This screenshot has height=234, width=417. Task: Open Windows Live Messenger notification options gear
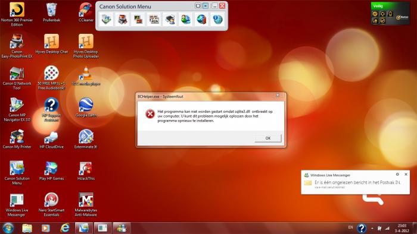(397, 175)
